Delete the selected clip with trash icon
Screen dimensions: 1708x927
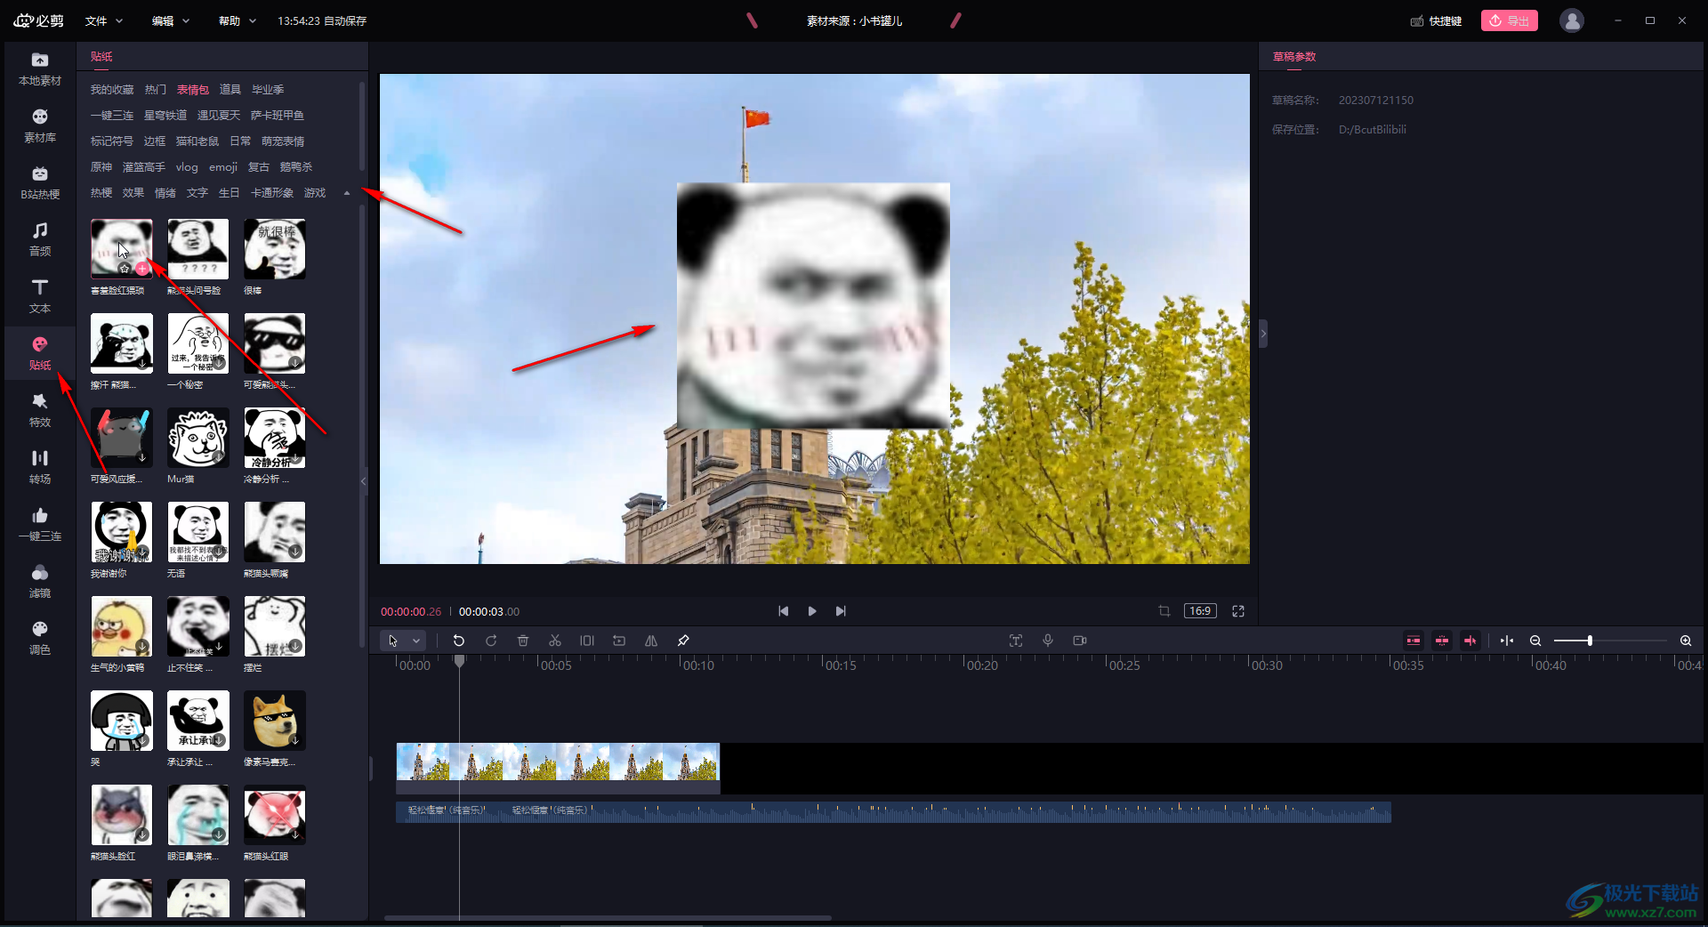(x=523, y=641)
